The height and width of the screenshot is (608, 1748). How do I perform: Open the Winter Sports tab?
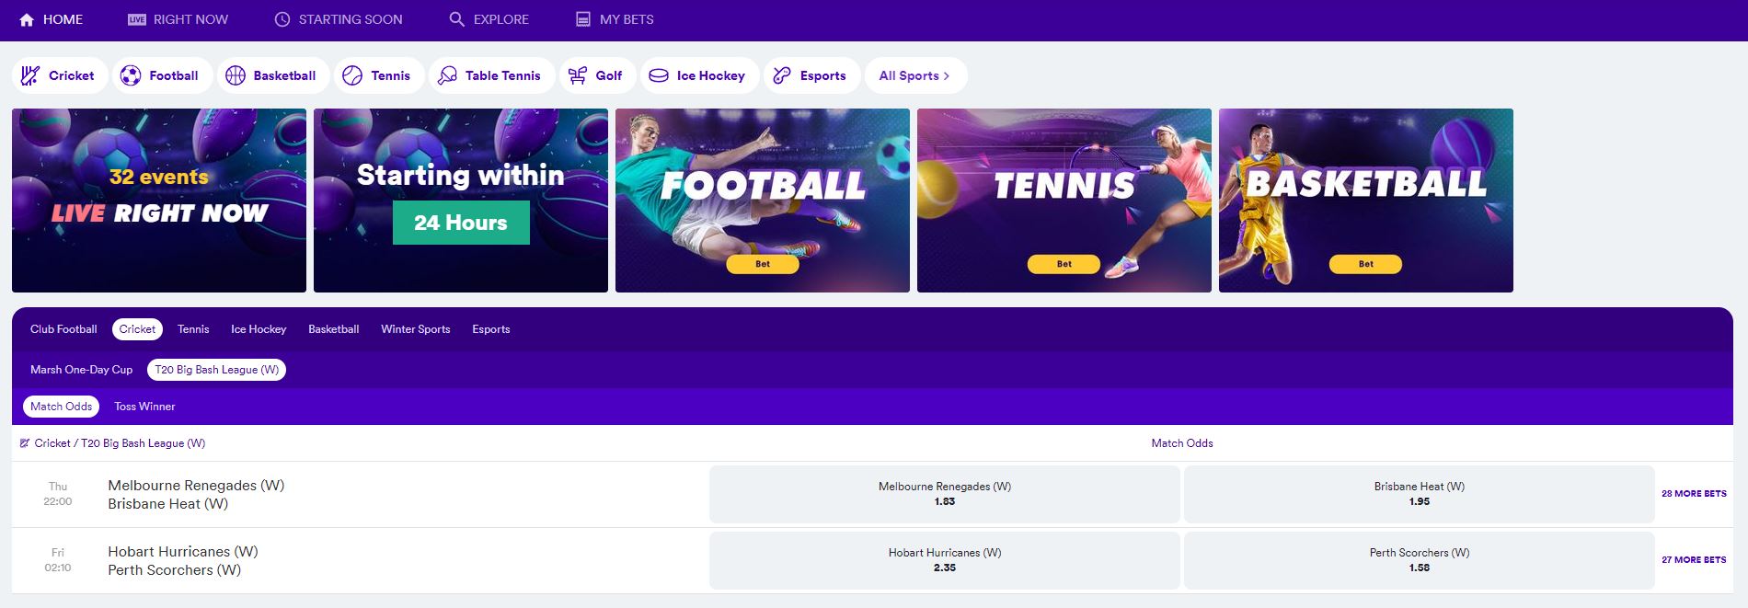(416, 329)
